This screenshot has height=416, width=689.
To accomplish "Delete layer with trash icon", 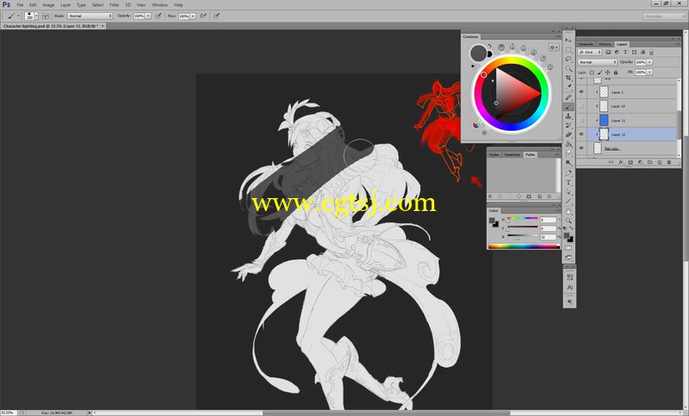I will pos(669,162).
